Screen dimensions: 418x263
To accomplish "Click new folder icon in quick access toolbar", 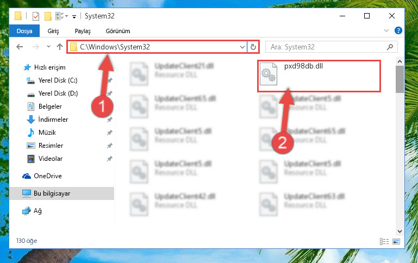I will point(48,16).
